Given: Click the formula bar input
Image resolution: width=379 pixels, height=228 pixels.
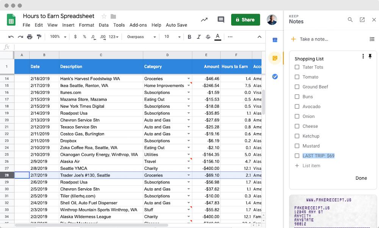Looking at the screenshot, I should point(139,47).
